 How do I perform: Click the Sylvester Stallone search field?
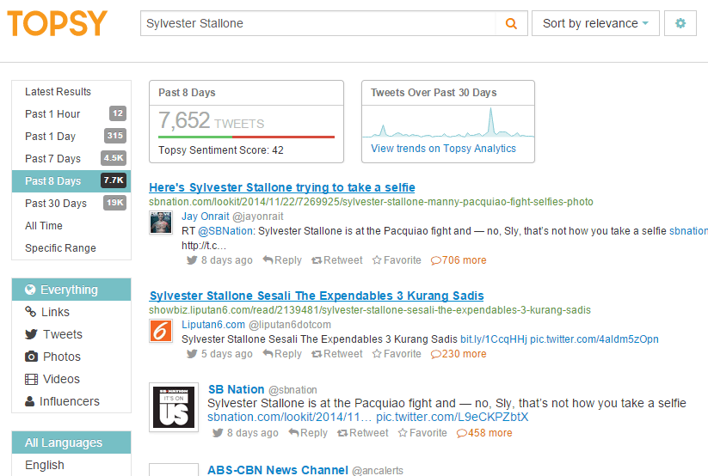pos(318,23)
